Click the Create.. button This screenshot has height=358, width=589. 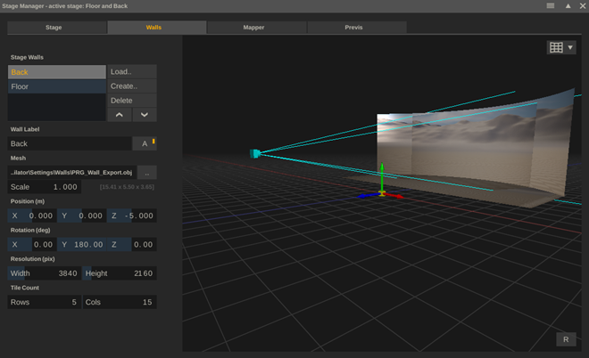(x=131, y=86)
